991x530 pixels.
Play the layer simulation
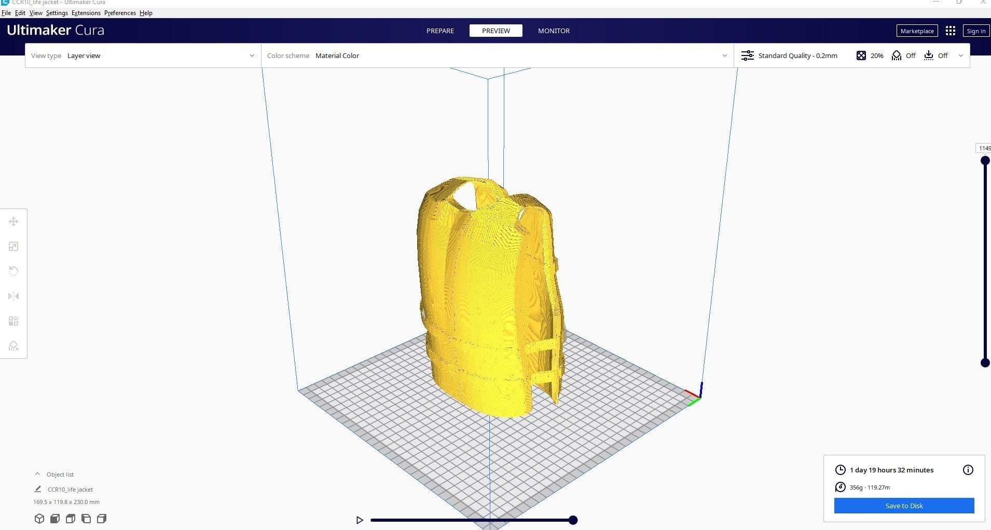360,520
